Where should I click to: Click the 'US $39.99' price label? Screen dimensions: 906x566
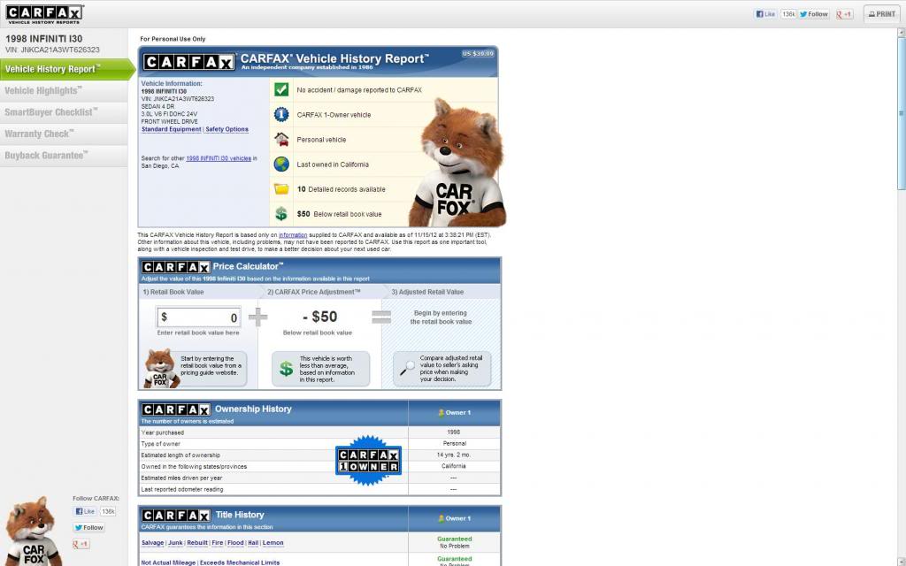click(478, 54)
